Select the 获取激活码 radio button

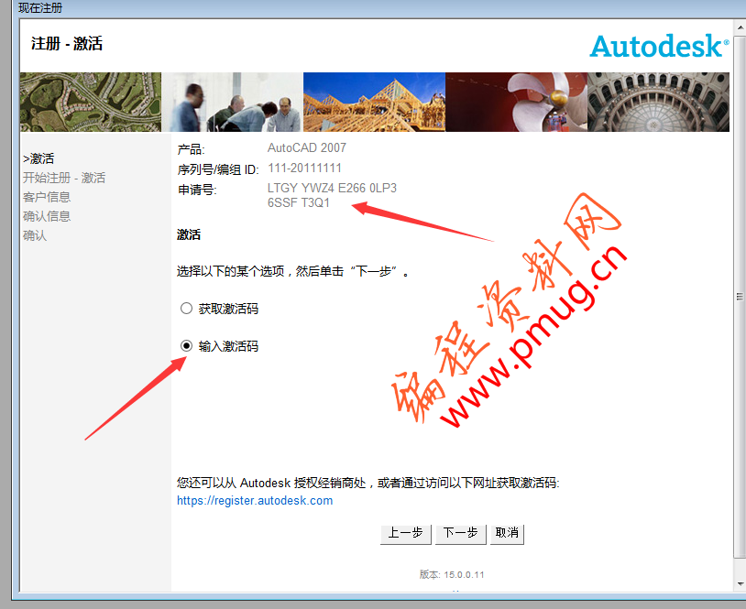tap(186, 309)
